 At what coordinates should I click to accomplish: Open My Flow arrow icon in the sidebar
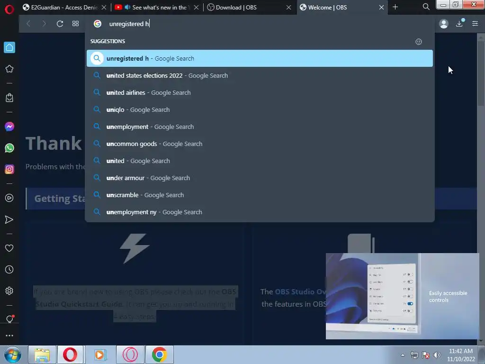click(x=9, y=219)
